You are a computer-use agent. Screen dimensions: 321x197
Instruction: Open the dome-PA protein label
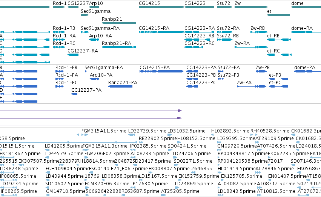[305, 68]
